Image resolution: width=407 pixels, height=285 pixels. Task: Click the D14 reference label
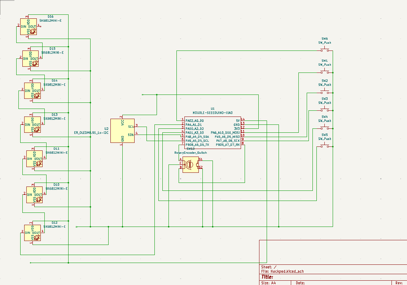point(54,80)
